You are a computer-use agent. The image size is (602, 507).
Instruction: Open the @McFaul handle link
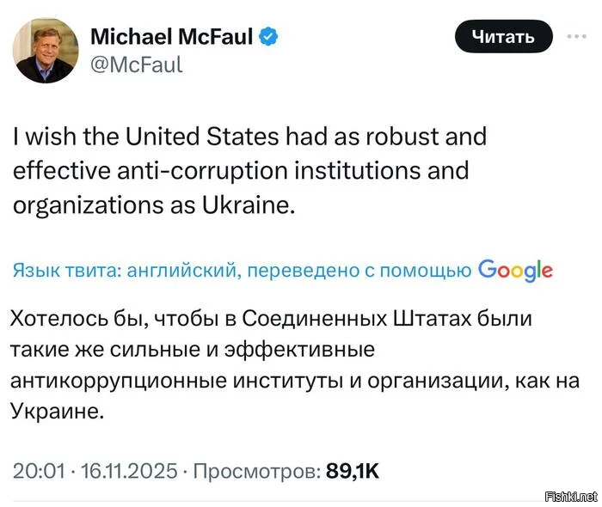[136, 64]
